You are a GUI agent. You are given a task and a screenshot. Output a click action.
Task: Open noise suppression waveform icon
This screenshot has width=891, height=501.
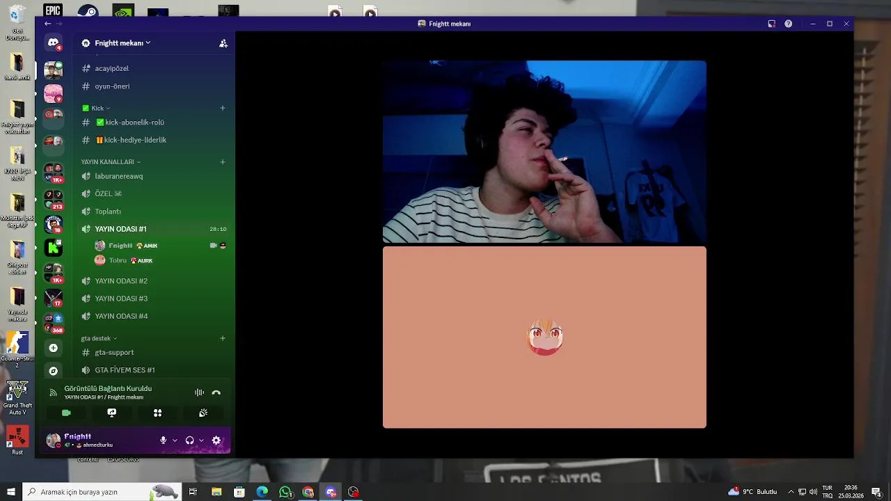click(x=200, y=392)
